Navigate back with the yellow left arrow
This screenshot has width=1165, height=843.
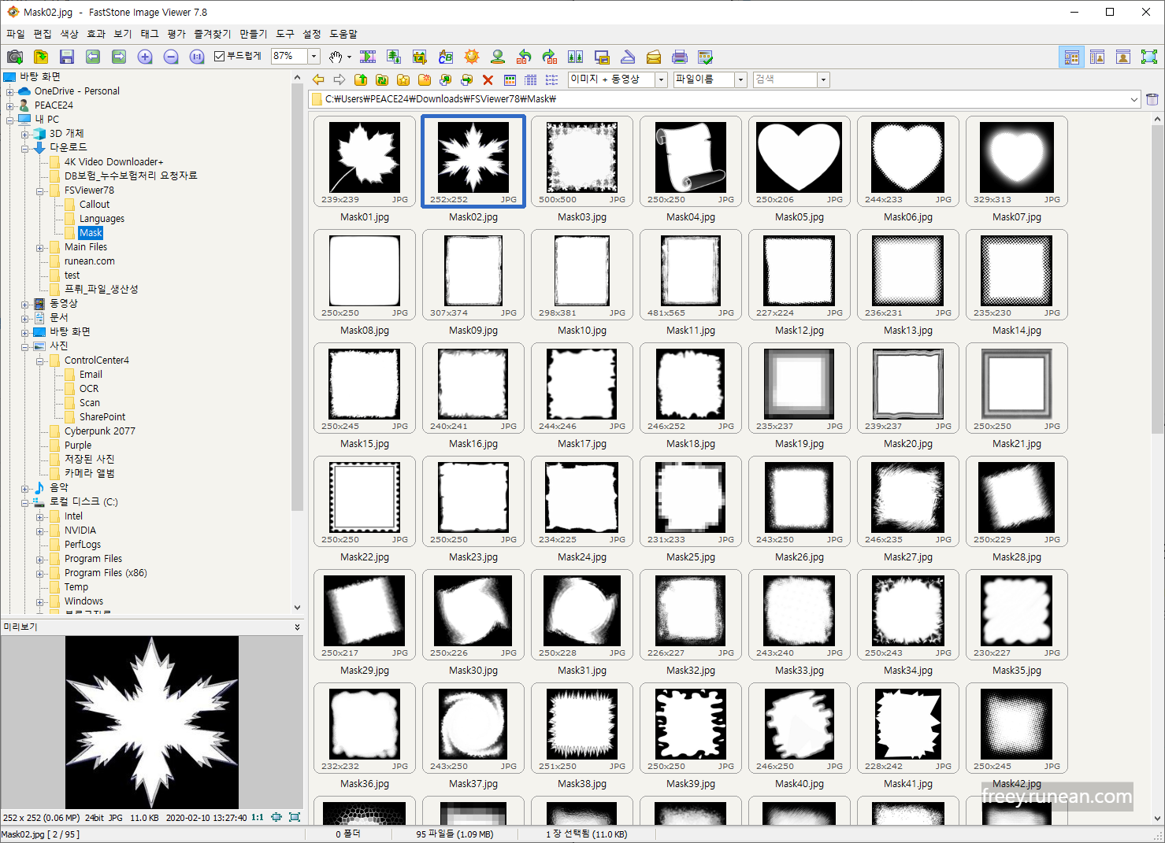tap(318, 79)
